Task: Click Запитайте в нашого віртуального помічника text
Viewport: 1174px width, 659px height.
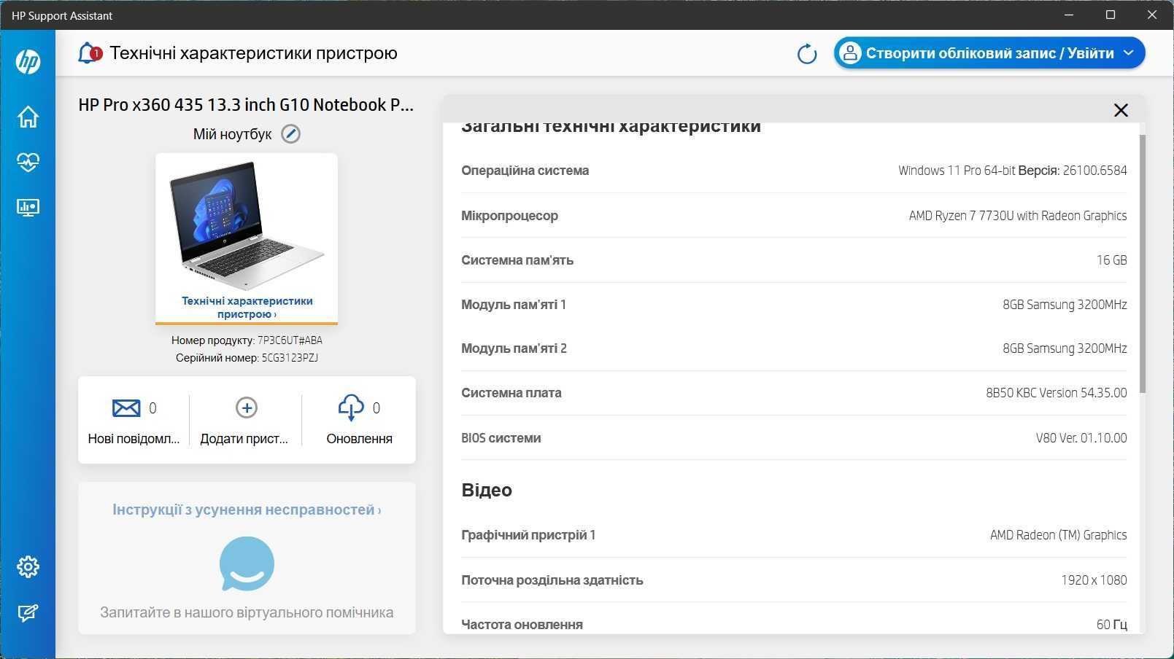Action: (247, 612)
